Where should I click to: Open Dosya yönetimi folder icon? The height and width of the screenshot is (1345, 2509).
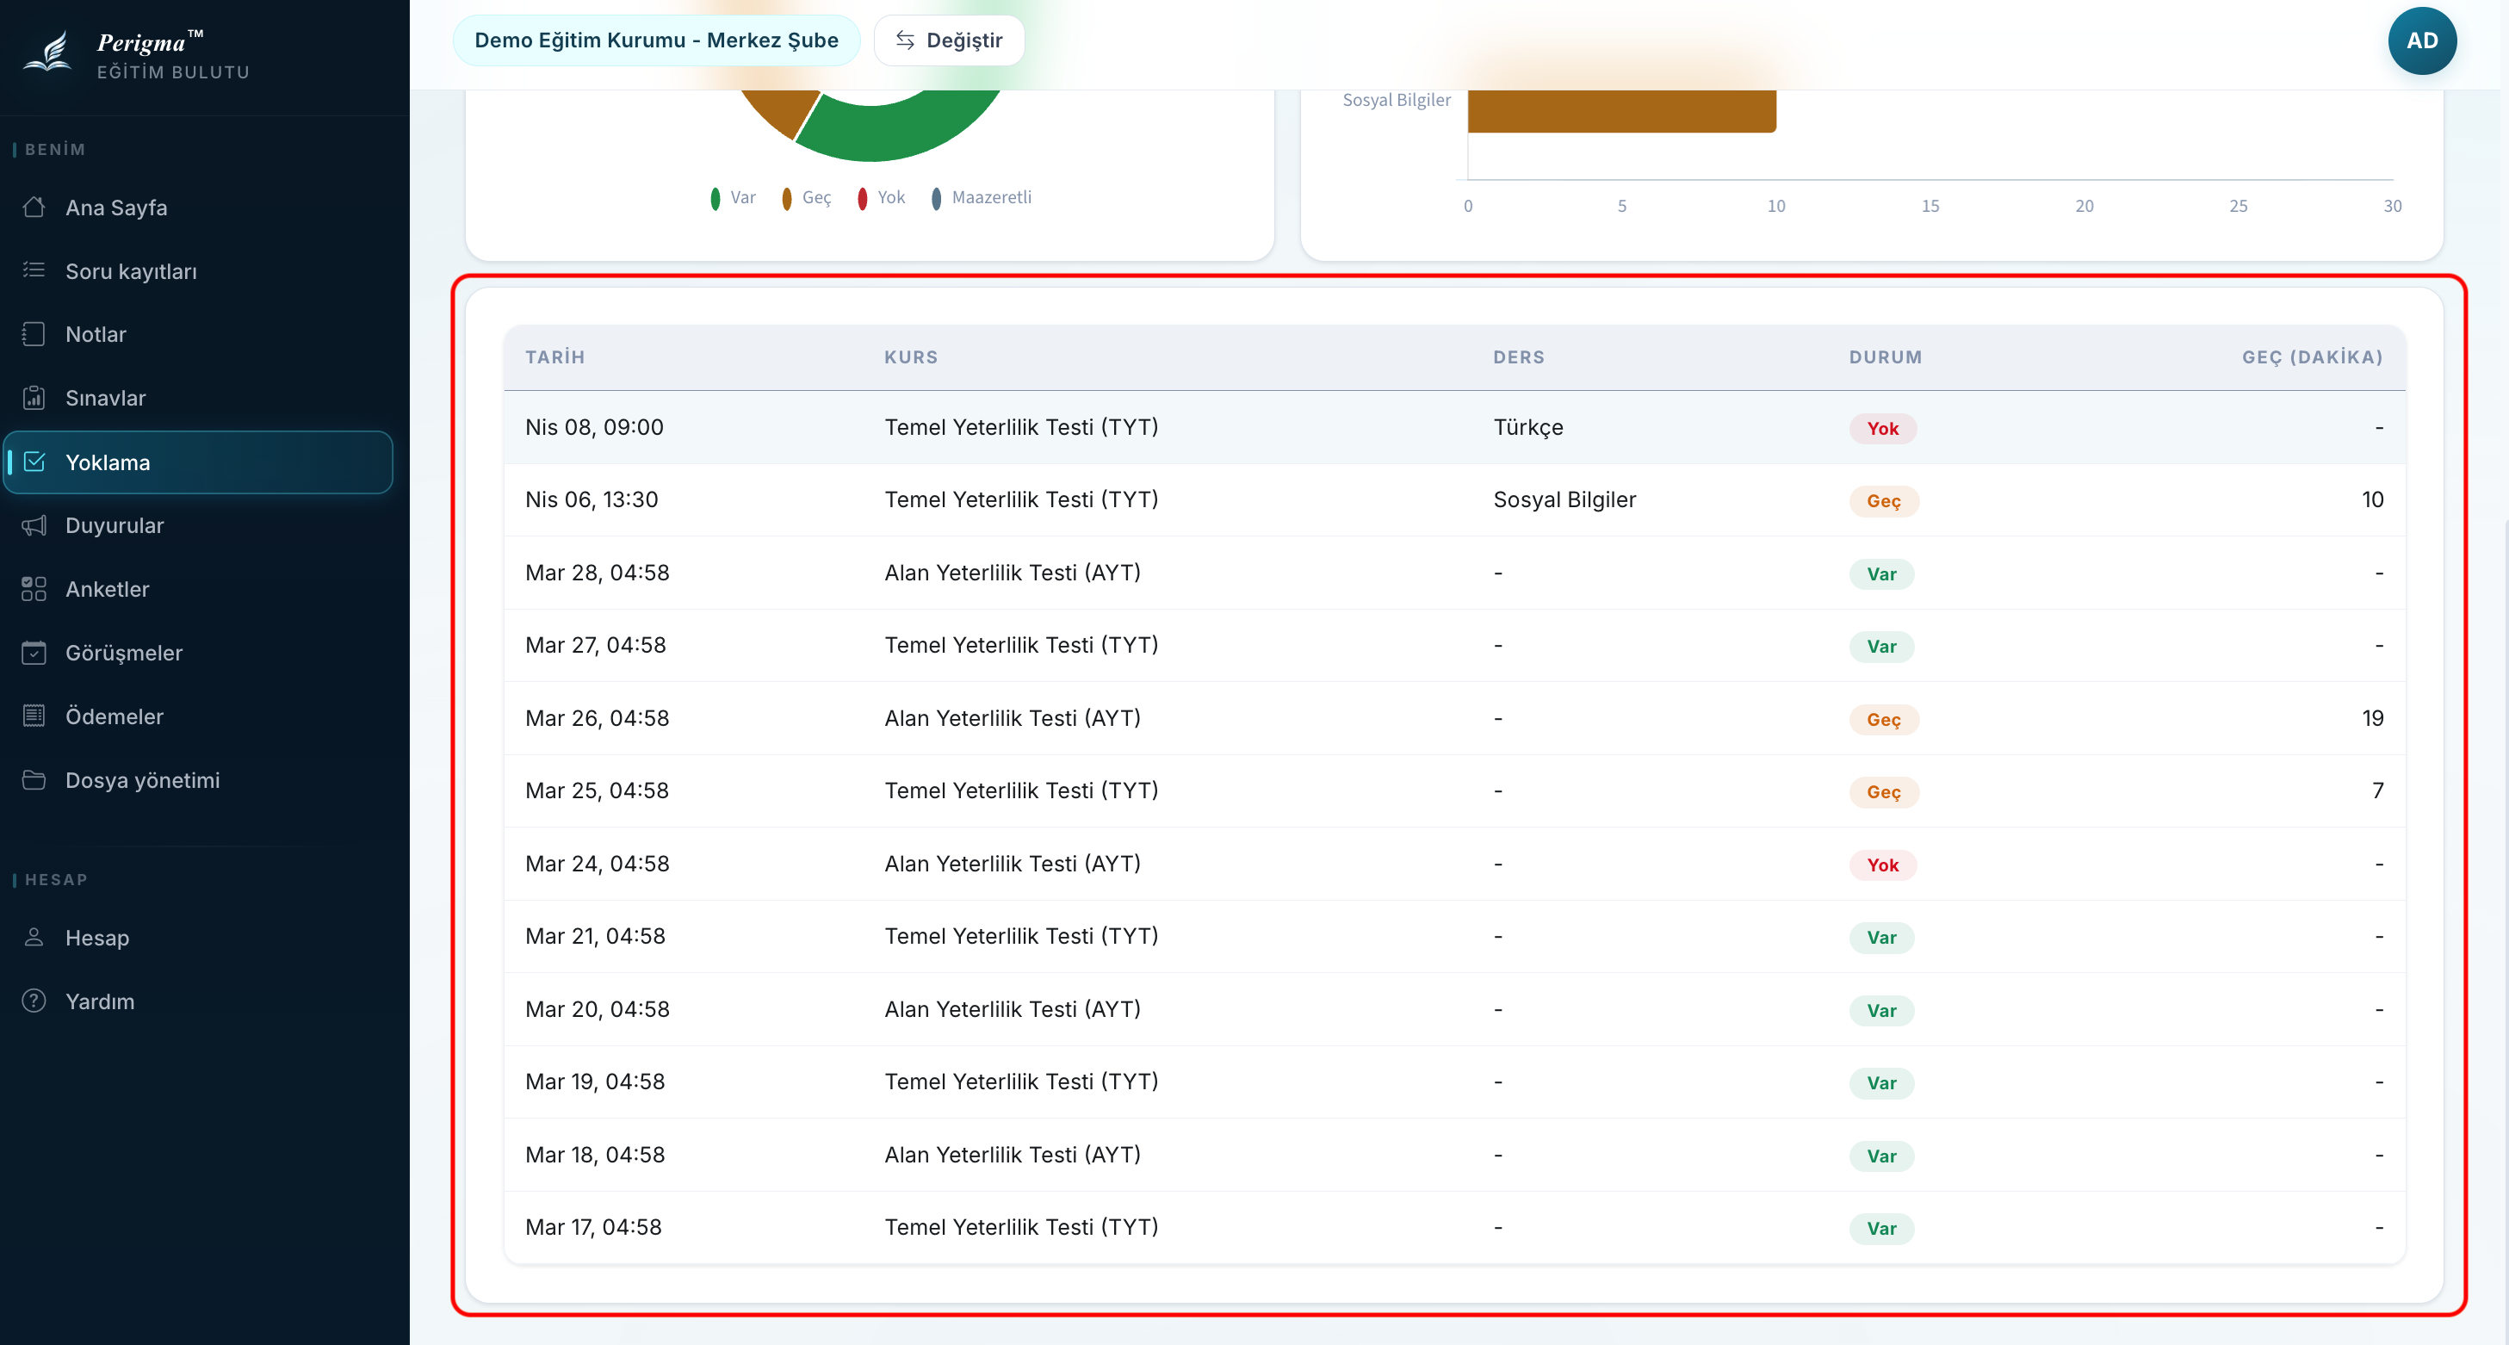(x=34, y=780)
